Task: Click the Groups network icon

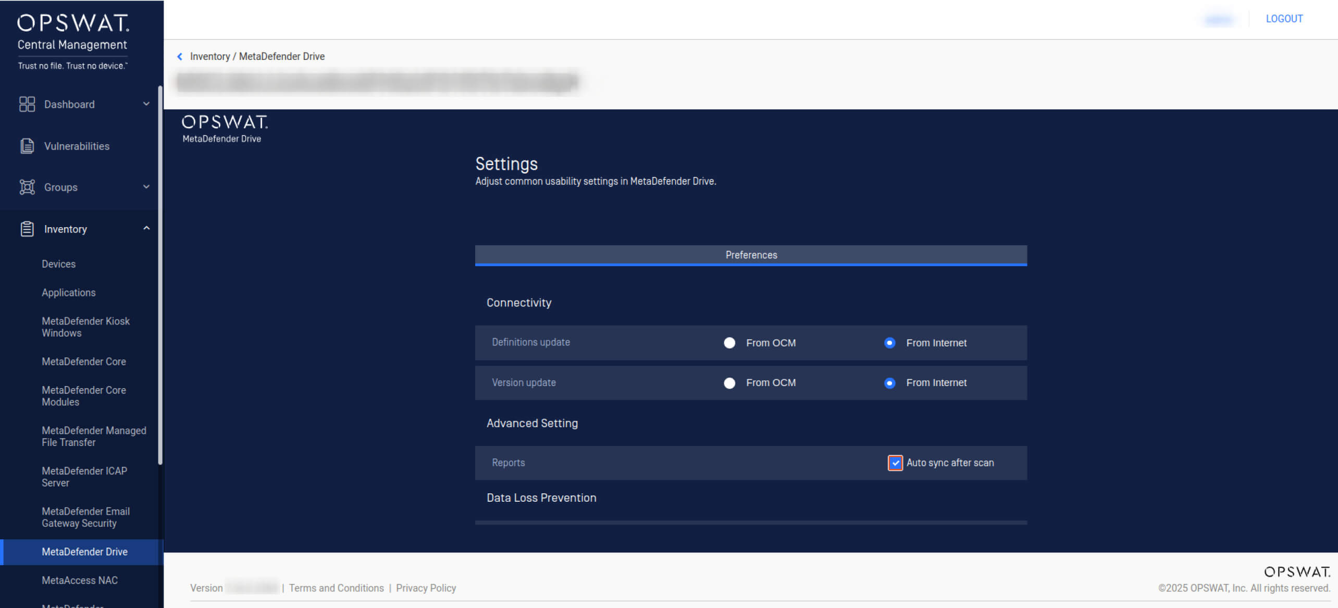Action: 27,187
